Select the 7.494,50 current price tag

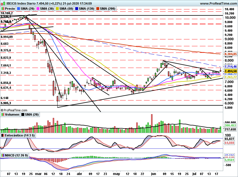pyautogui.click(x=231, y=71)
